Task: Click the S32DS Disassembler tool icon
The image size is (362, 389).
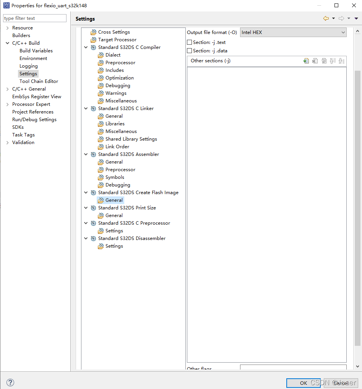Action: coord(93,238)
